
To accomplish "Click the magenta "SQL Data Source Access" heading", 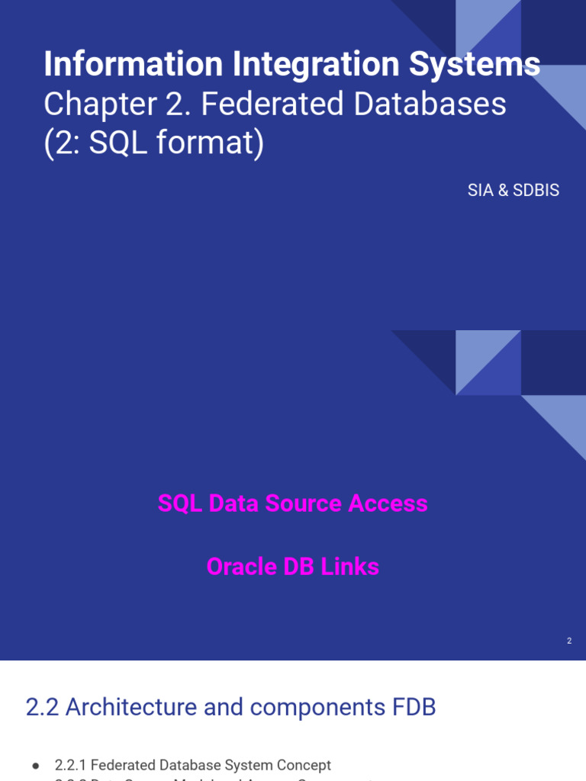I will [292, 503].
